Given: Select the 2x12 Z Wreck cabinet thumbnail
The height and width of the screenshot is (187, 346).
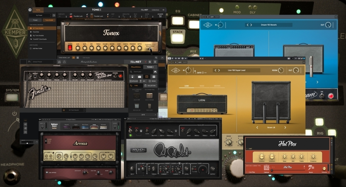Looking at the screenshot, I should click(149, 96).
